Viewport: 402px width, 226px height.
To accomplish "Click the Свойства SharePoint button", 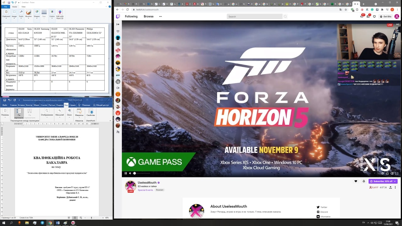I will click(91, 112).
